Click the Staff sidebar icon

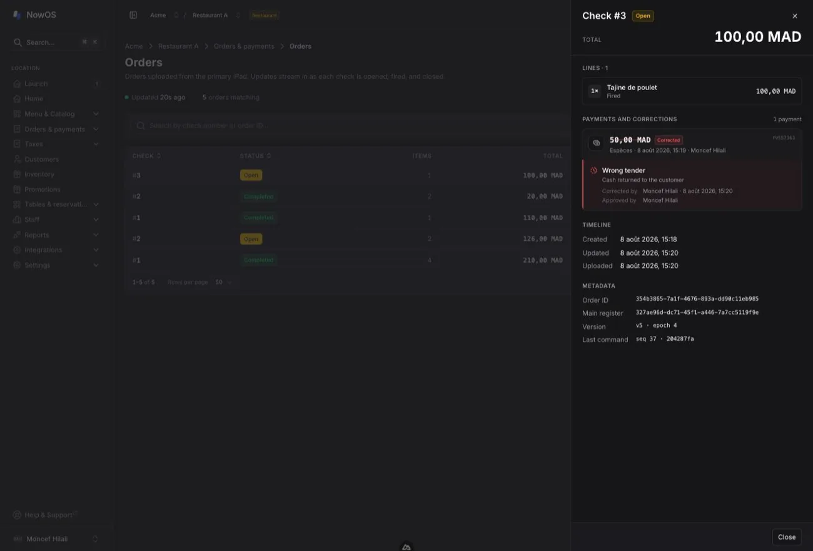click(17, 220)
